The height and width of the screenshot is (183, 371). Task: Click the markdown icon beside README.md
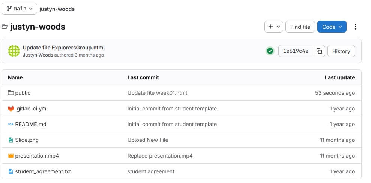[11, 124]
